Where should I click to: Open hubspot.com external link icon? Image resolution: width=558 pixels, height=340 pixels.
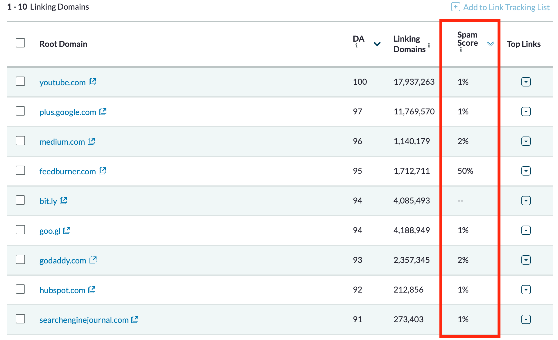click(92, 290)
